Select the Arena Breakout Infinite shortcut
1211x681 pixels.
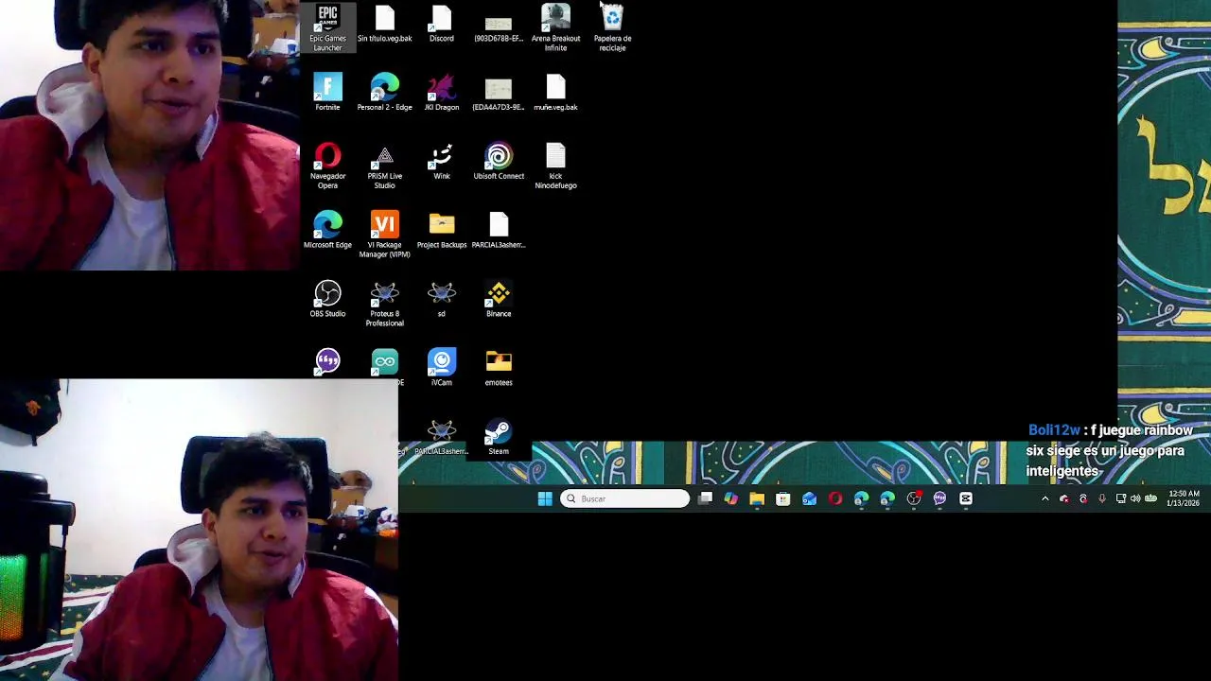(x=555, y=27)
